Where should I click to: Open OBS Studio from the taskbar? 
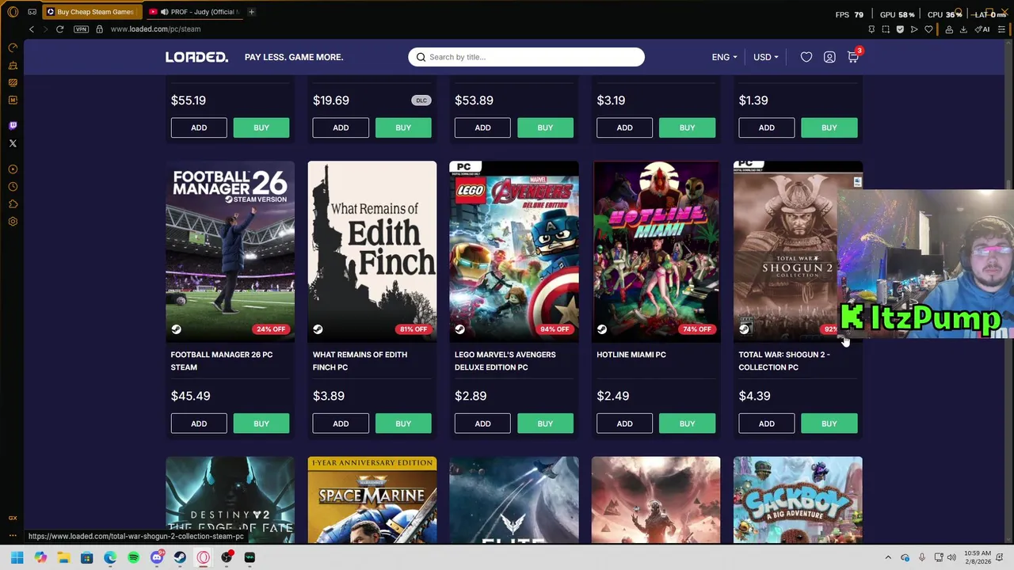click(x=227, y=557)
